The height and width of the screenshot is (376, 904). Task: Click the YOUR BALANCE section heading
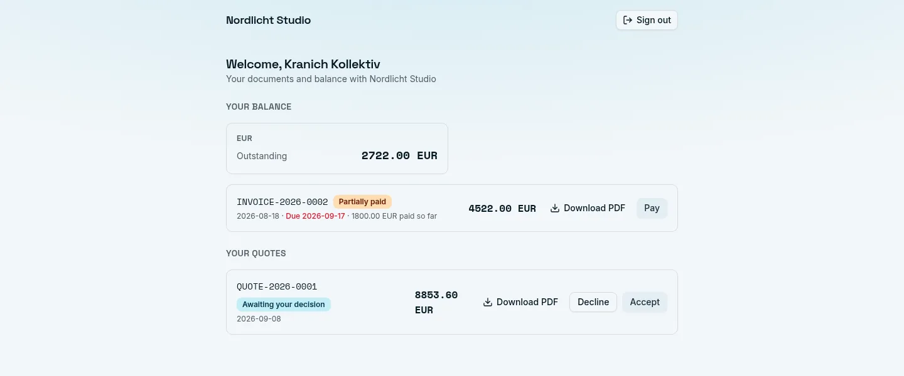coord(259,107)
